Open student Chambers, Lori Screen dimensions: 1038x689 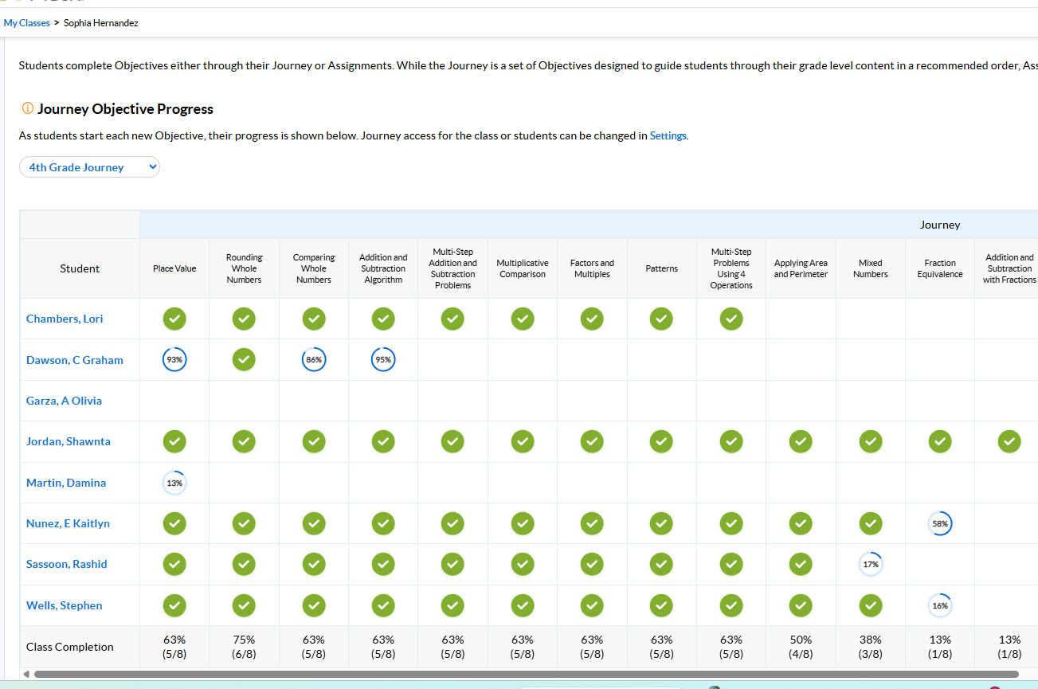(x=65, y=319)
